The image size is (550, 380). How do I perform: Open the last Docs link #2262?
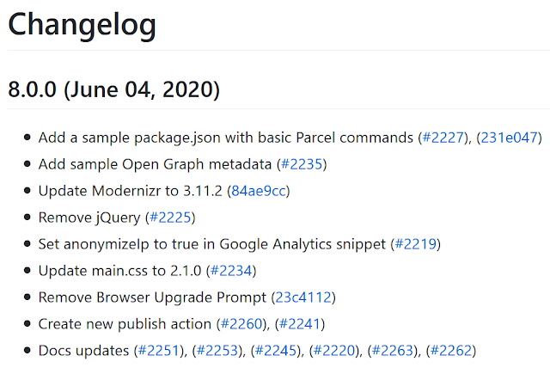(451, 351)
